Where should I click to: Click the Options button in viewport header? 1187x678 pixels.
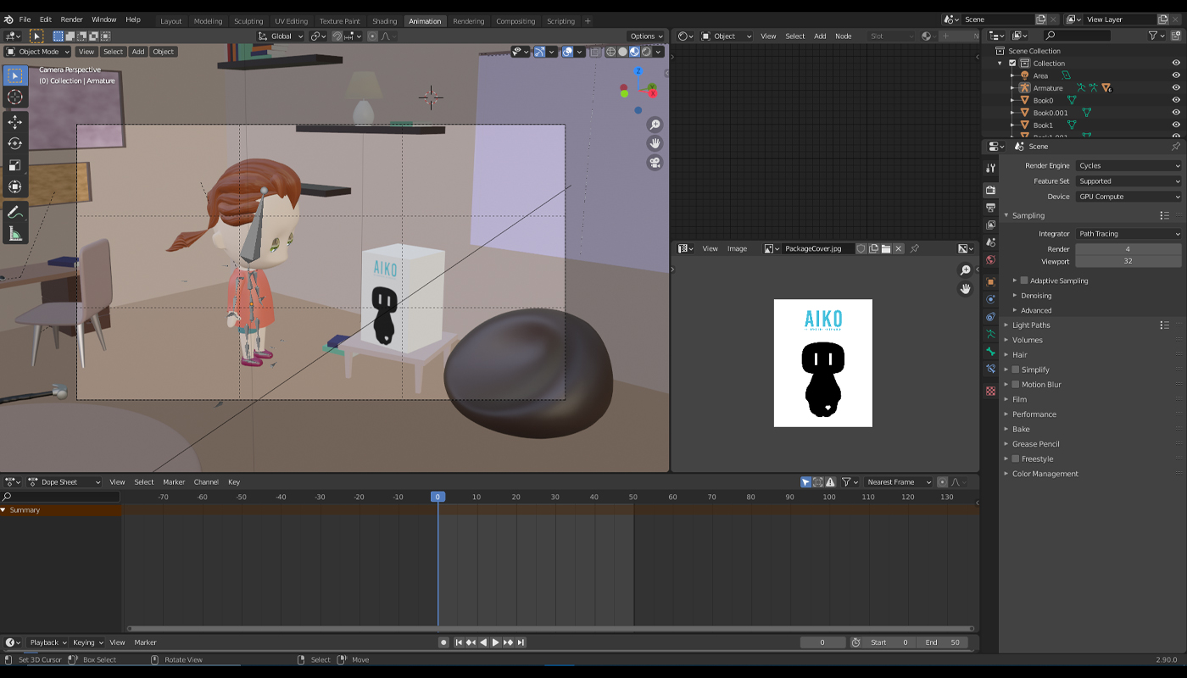tap(646, 36)
